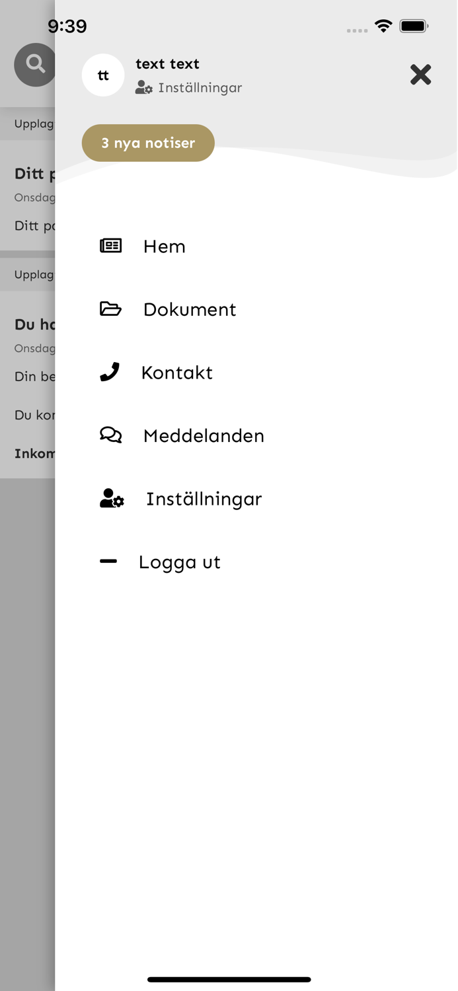
Task: Select Dokument from the menu
Action: 190,309
